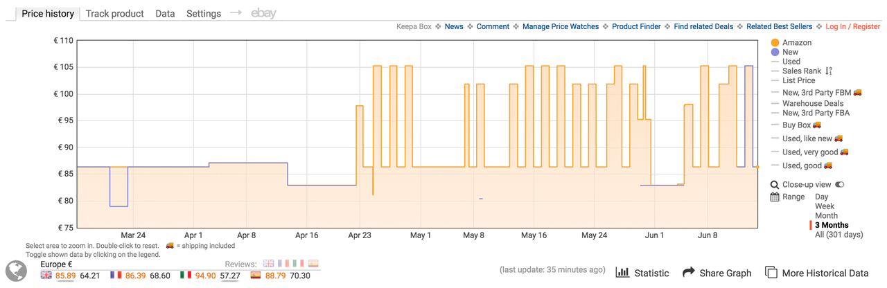Set range to Week
This screenshot has width=887, height=288.
(x=825, y=206)
